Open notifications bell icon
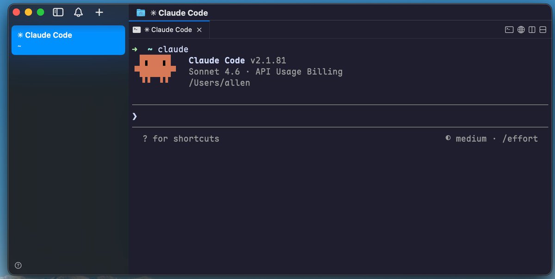The height and width of the screenshot is (279, 555). point(79,12)
